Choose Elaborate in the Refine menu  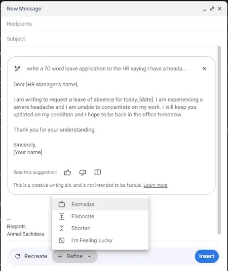coord(100,216)
